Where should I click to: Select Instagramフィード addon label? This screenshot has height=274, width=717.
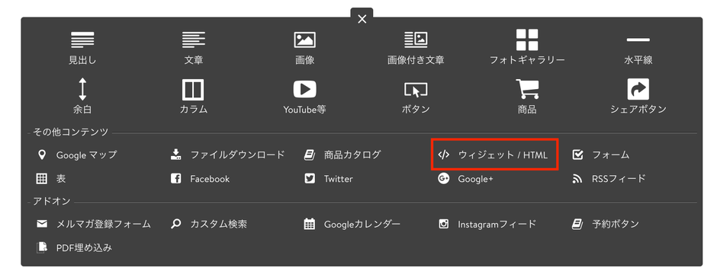(497, 224)
